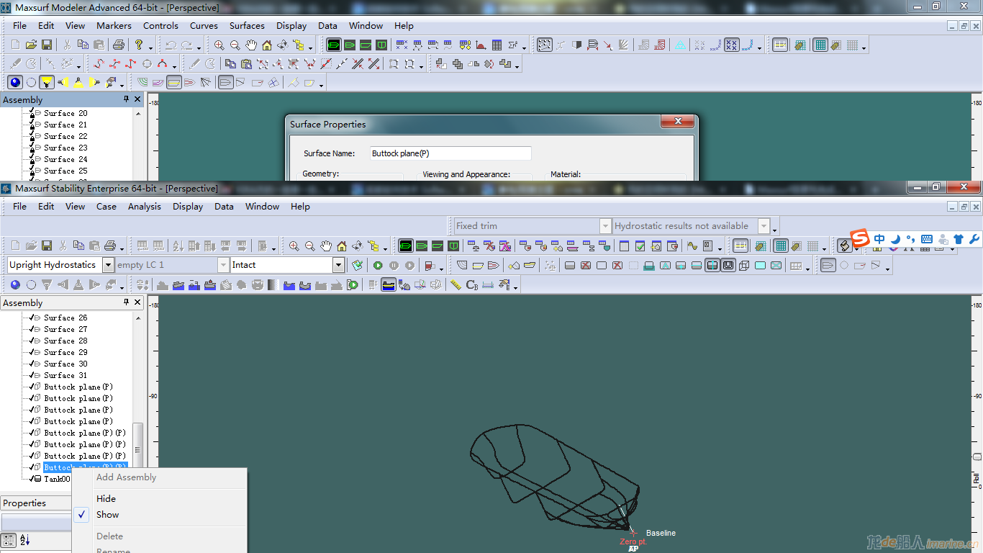Choose Hide in context menu
The image size is (983, 553).
160,498
